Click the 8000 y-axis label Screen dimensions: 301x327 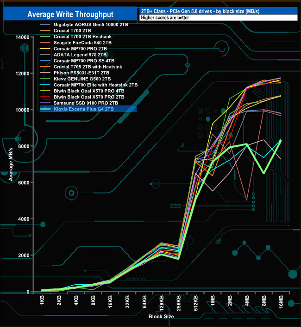click(x=24, y=146)
